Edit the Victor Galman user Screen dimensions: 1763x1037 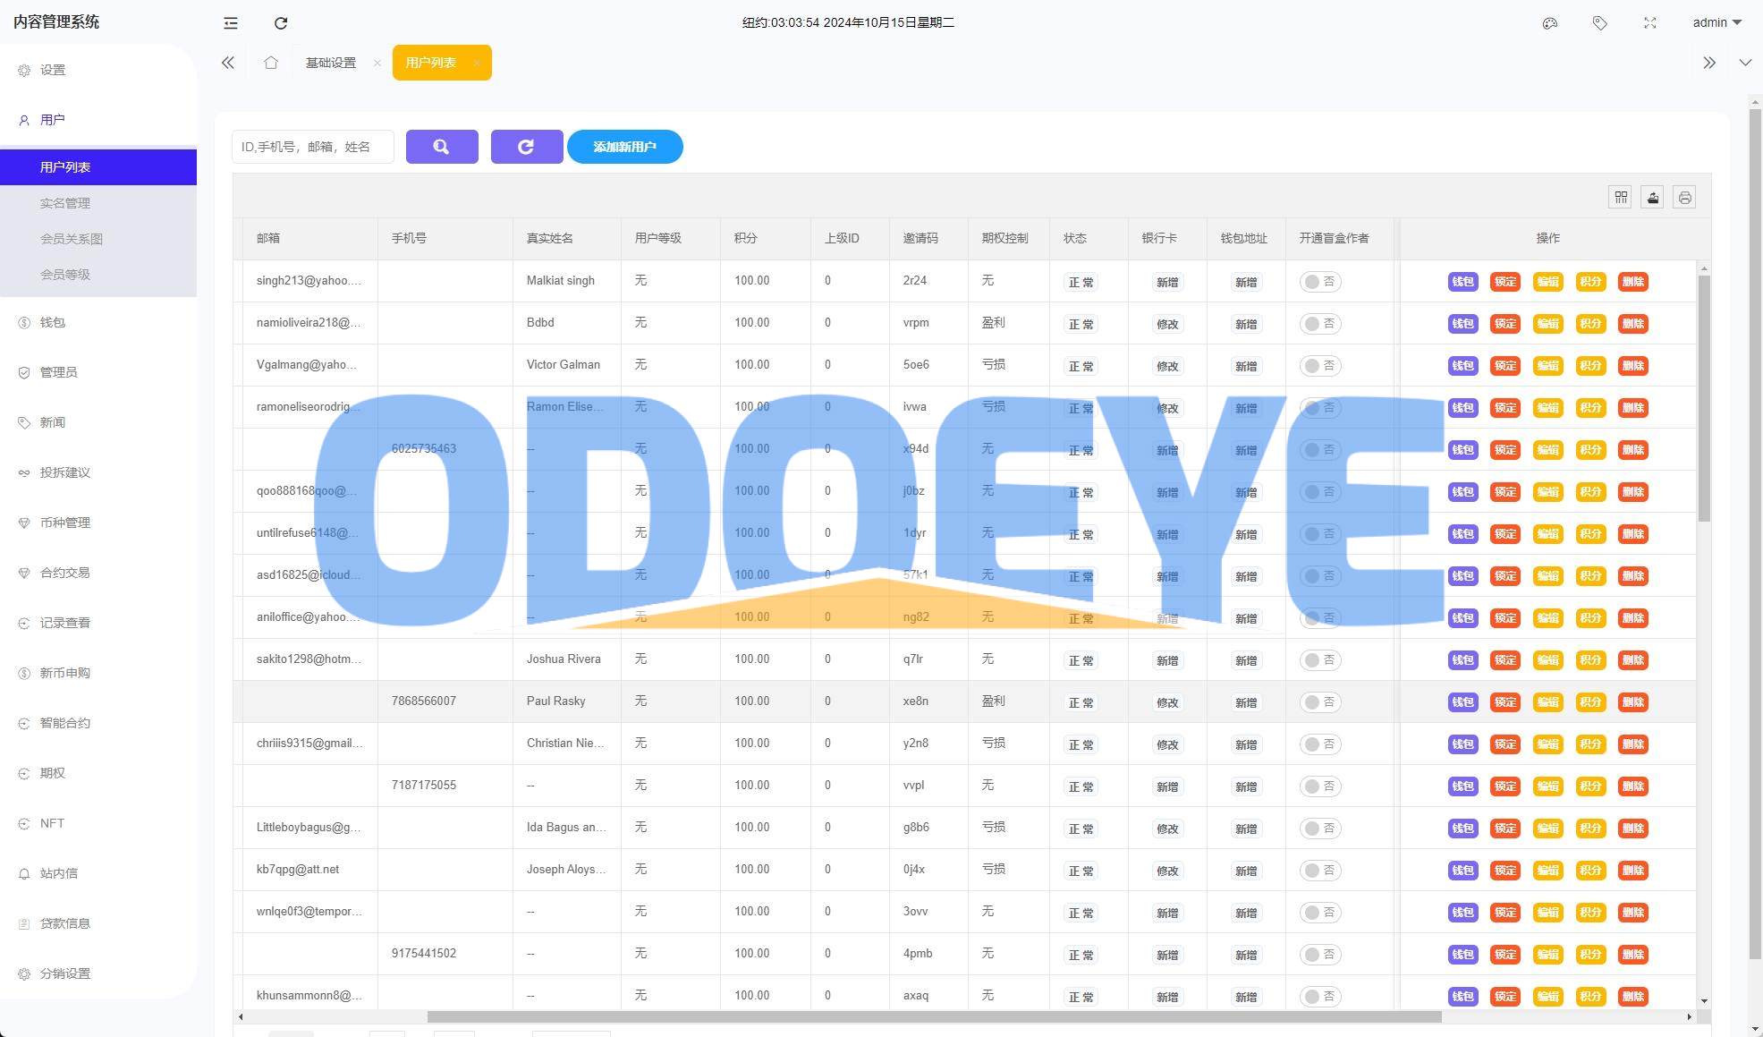pos(1548,366)
